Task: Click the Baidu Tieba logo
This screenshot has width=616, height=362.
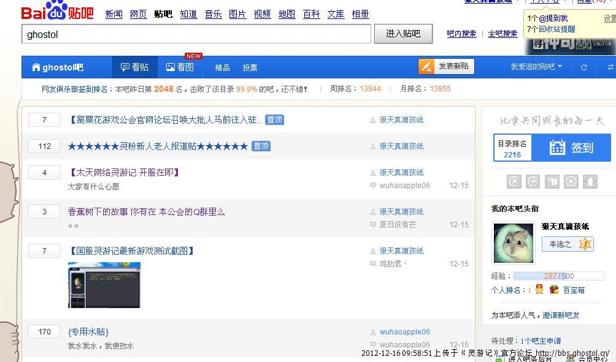Action: coord(57,11)
